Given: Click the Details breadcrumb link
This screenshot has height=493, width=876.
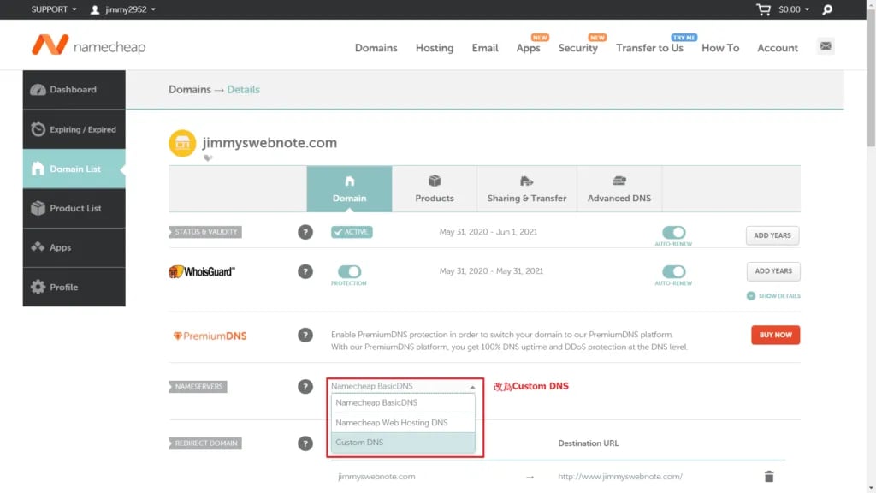Looking at the screenshot, I should coord(243,89).
